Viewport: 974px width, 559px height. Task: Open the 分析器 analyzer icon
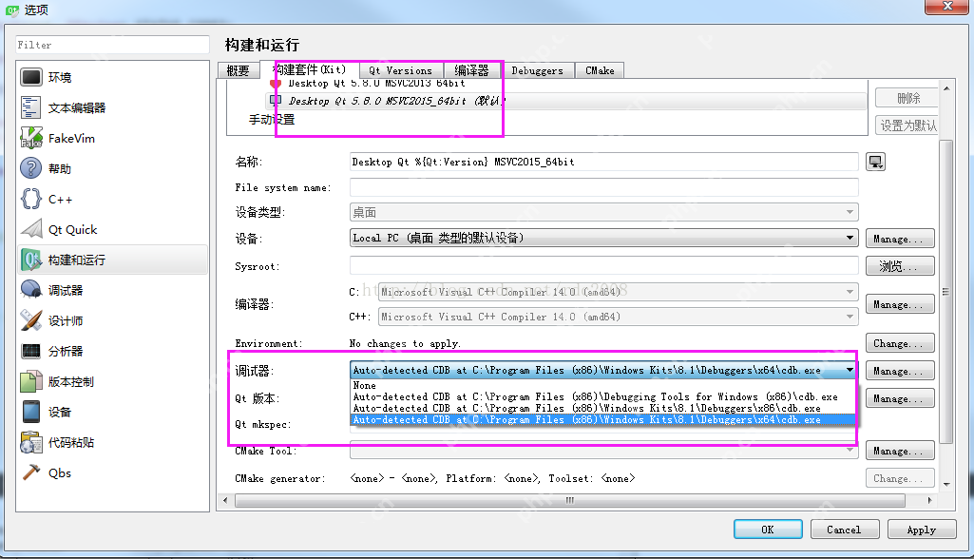(31, 352)
